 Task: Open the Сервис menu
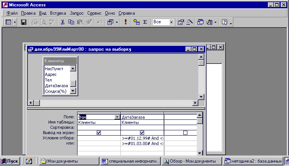pos(94,13)
